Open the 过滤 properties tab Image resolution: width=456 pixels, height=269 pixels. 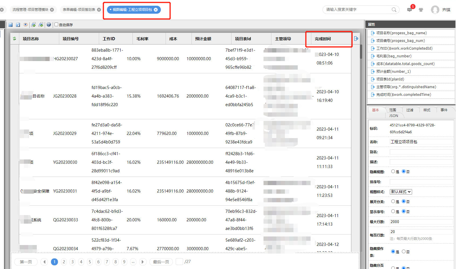(410, 110)
